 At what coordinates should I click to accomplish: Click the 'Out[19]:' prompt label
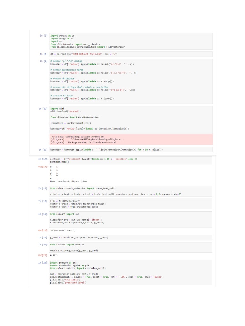[43, 230]
